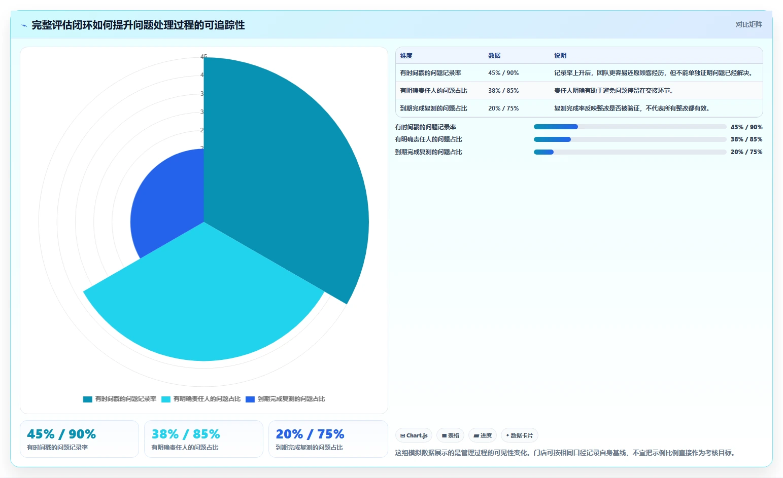
Task: Click table cell 有明确责任人的问题占比
Action: (433, 91)
